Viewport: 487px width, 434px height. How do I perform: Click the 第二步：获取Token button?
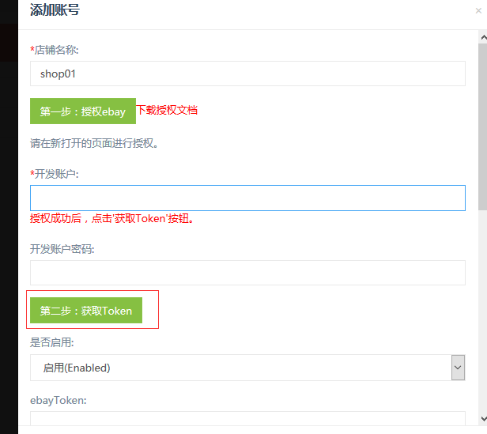click(x=86, y=311)
